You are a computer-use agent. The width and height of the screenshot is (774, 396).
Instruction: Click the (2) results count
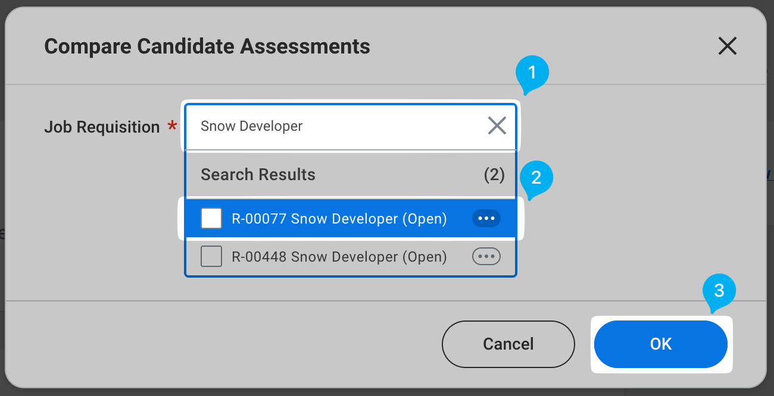[x=494, y=175]
